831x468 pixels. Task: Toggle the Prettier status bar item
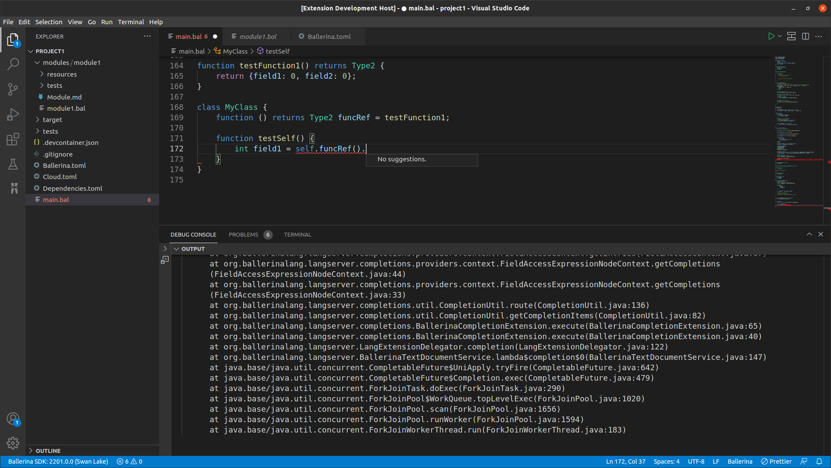777,462
